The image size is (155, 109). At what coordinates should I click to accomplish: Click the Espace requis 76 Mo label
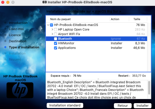(66, 76)
